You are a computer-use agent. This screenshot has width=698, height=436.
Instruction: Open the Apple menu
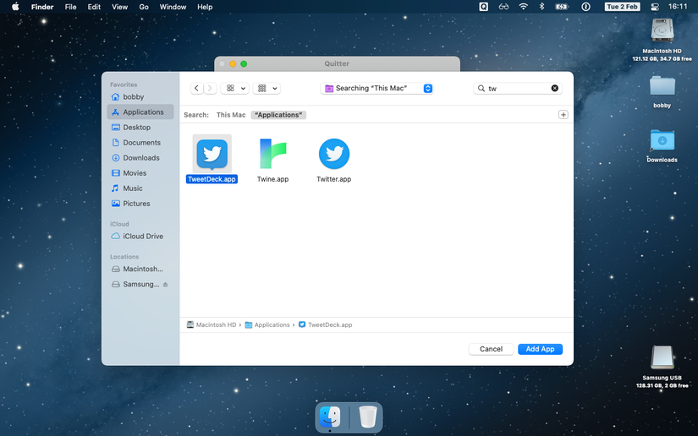(x=15, y=7)
